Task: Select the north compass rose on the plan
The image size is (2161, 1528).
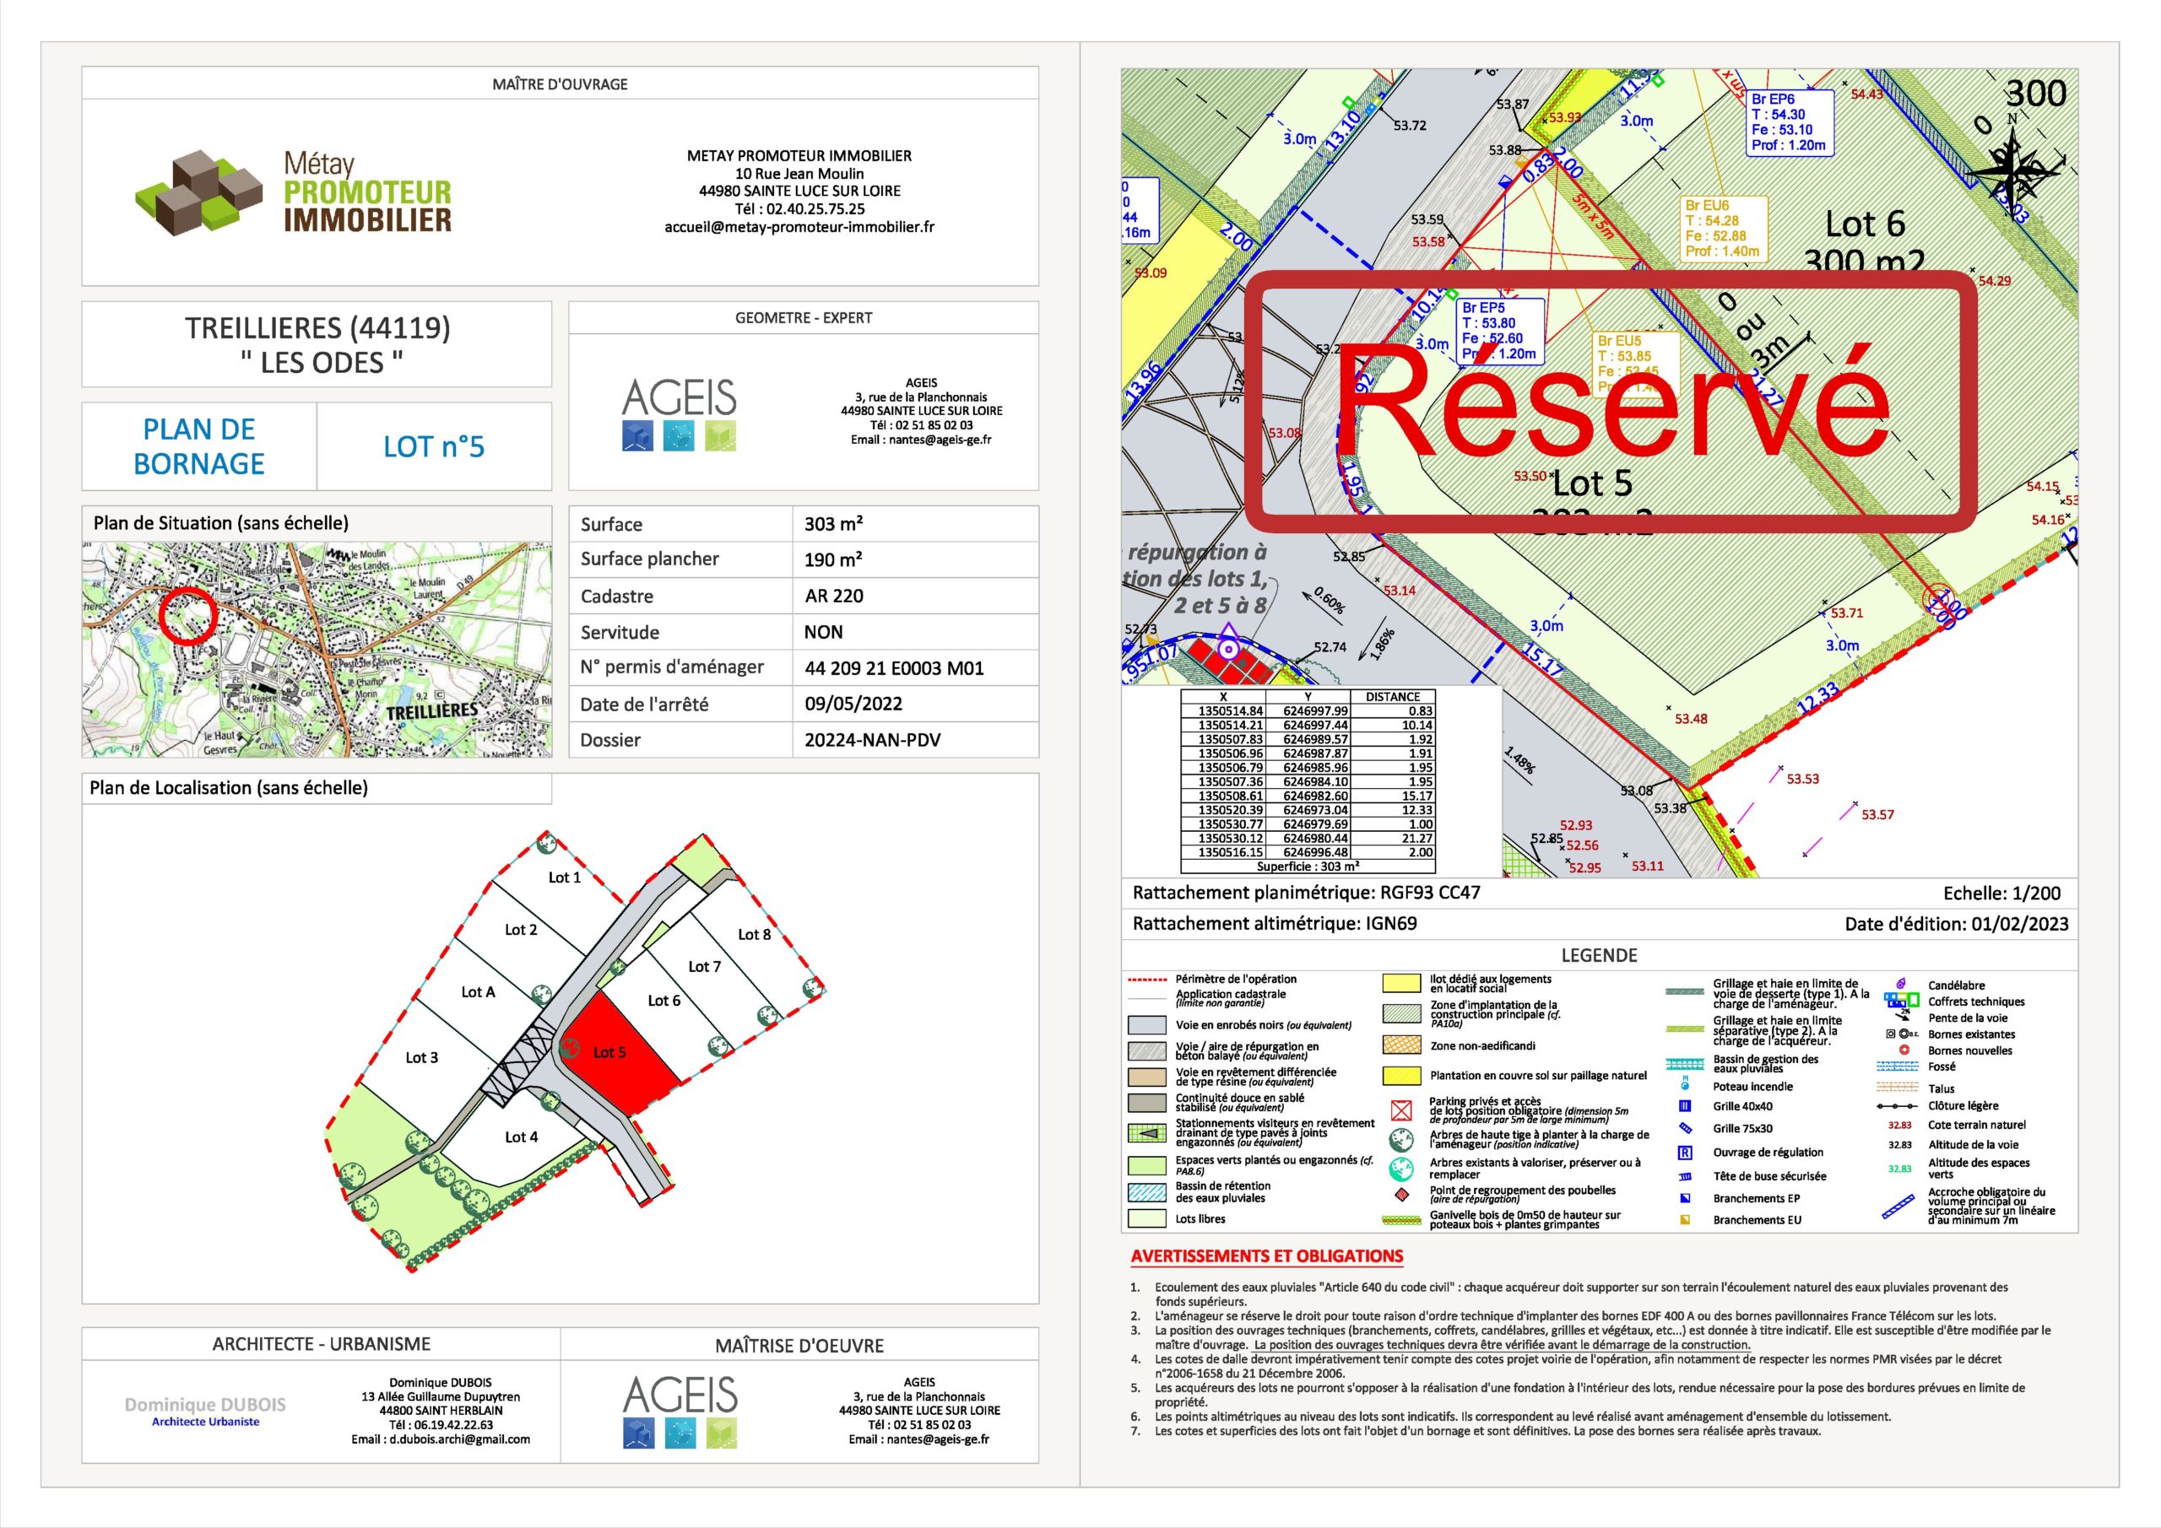Action: click(2013, 170)
